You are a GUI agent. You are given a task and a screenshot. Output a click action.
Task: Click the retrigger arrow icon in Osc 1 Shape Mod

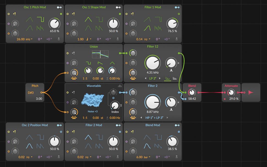click(x=74, y=13)
